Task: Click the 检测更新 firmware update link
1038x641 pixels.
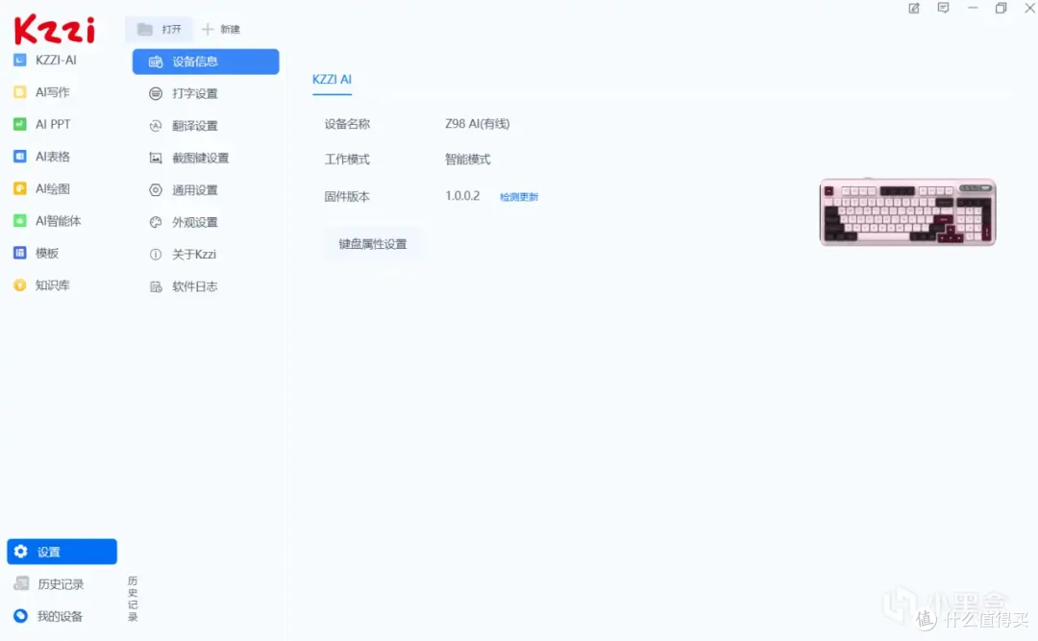Action: (x=520, y=195)
